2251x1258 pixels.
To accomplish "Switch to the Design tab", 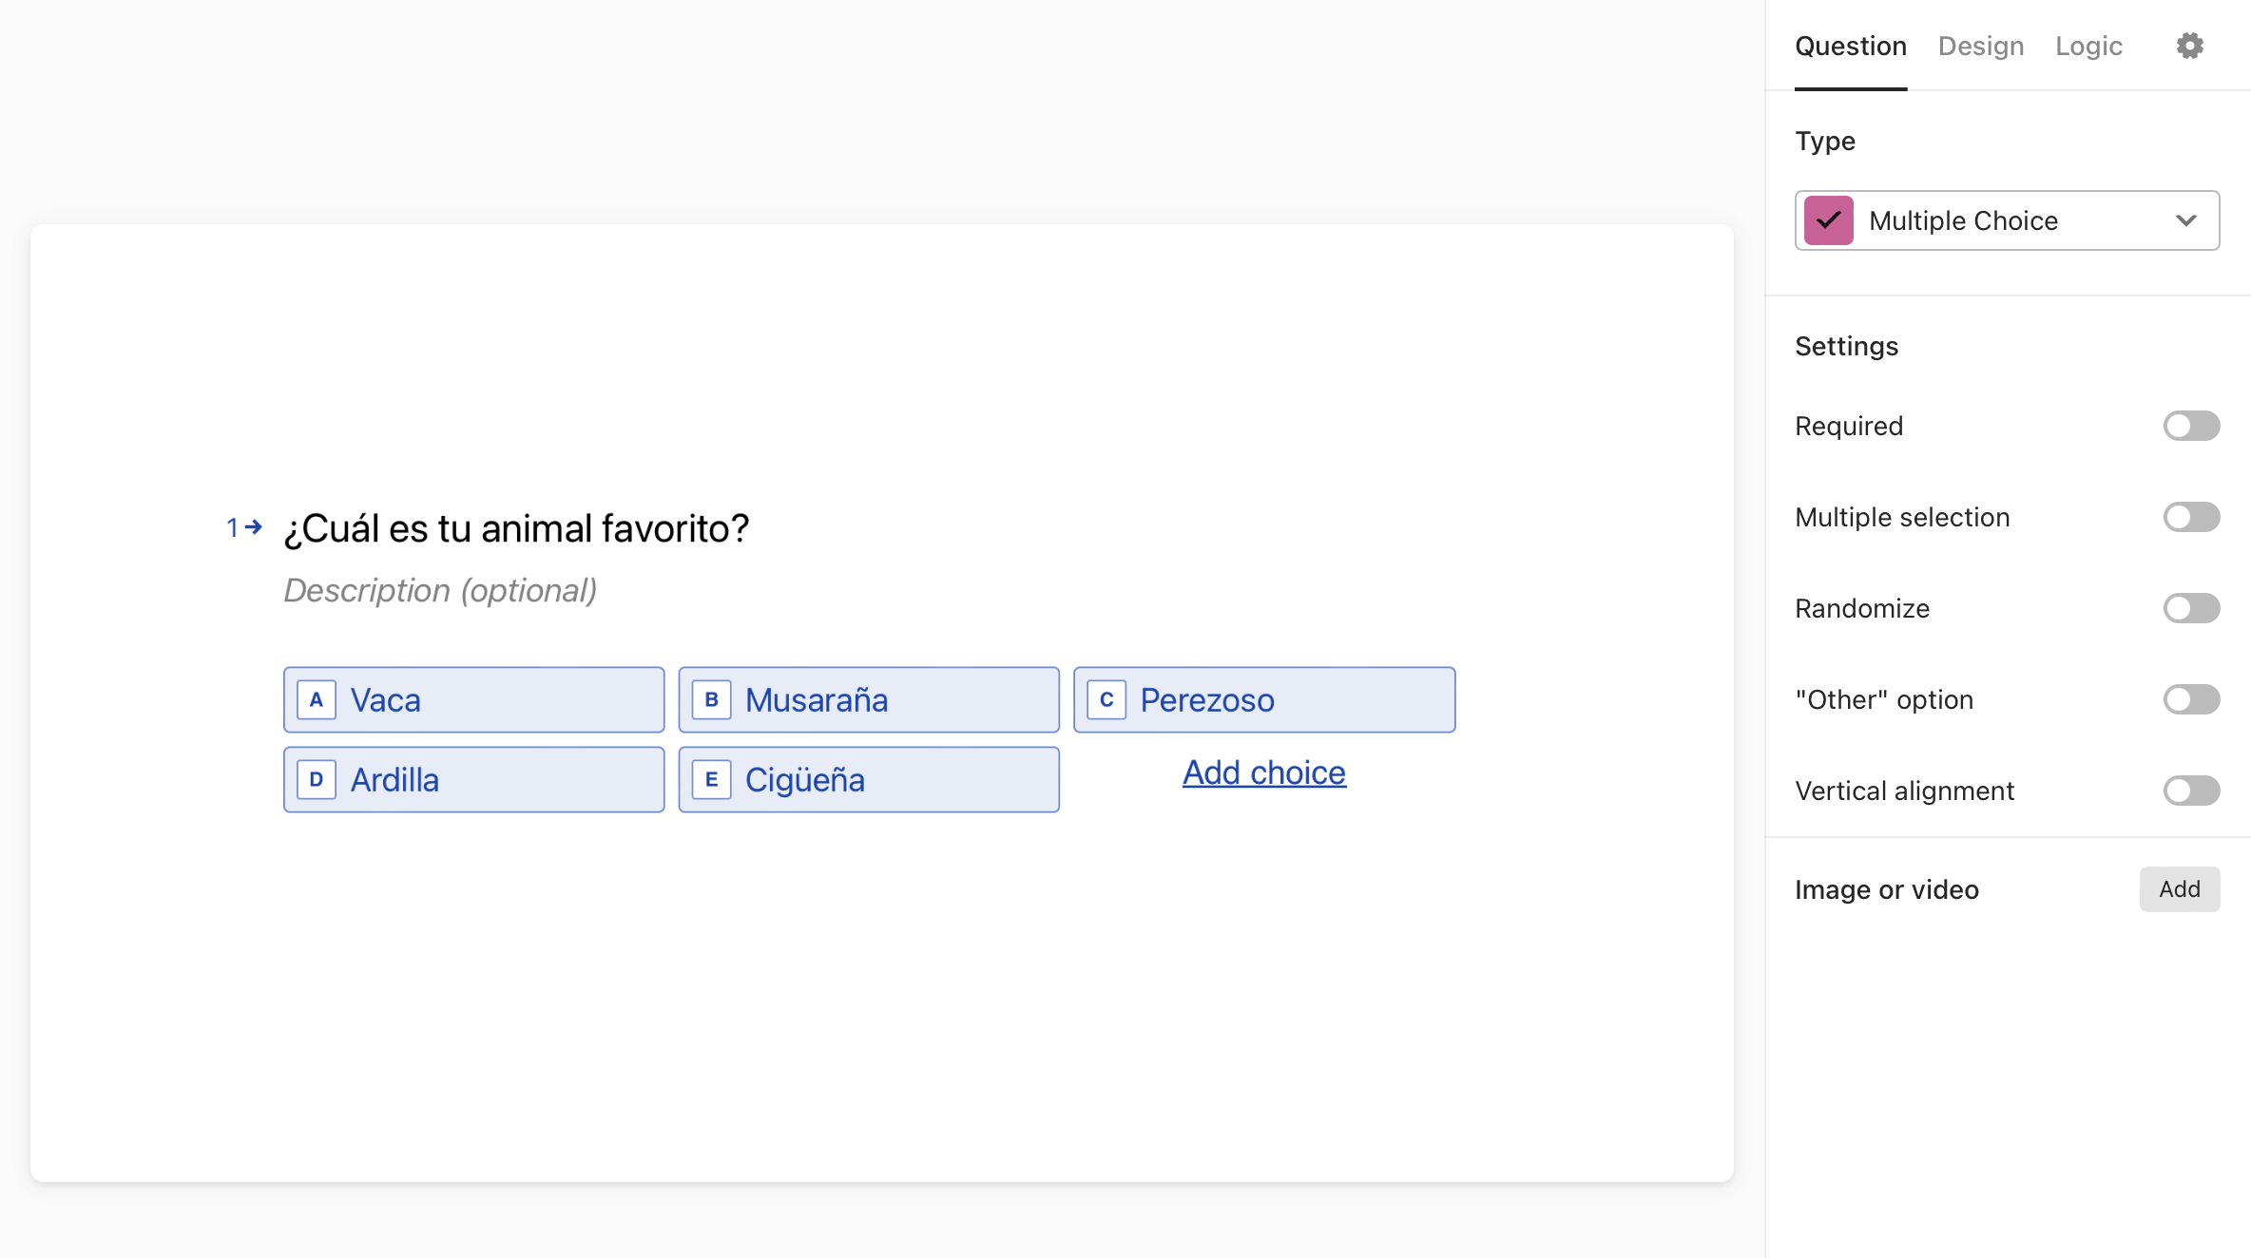I will tap(1981, 46).
